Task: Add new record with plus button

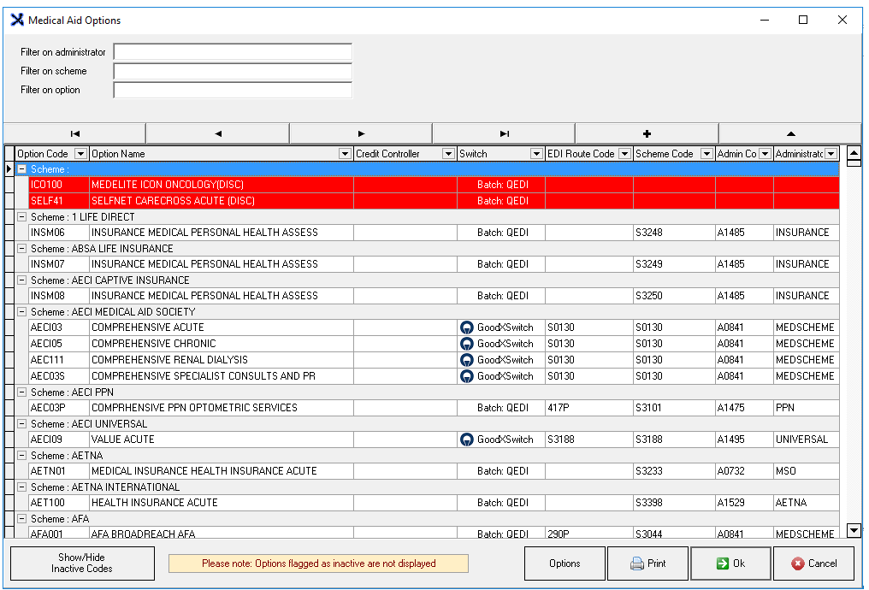Action: pyautogui.click(x=647, y=133)
